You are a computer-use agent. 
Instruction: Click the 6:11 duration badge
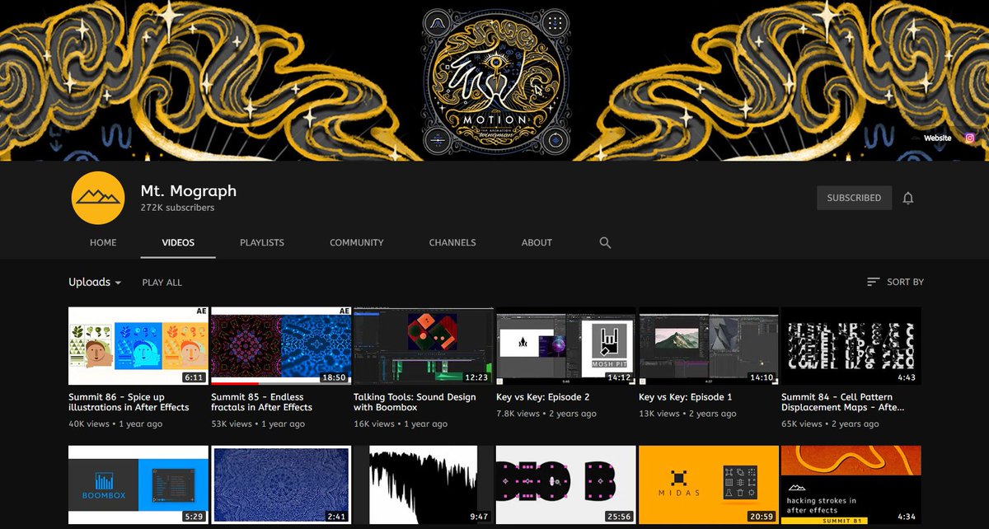pyautogui.click(x=195, y=377)
